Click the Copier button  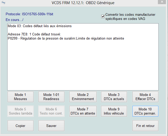click(21, 126)
